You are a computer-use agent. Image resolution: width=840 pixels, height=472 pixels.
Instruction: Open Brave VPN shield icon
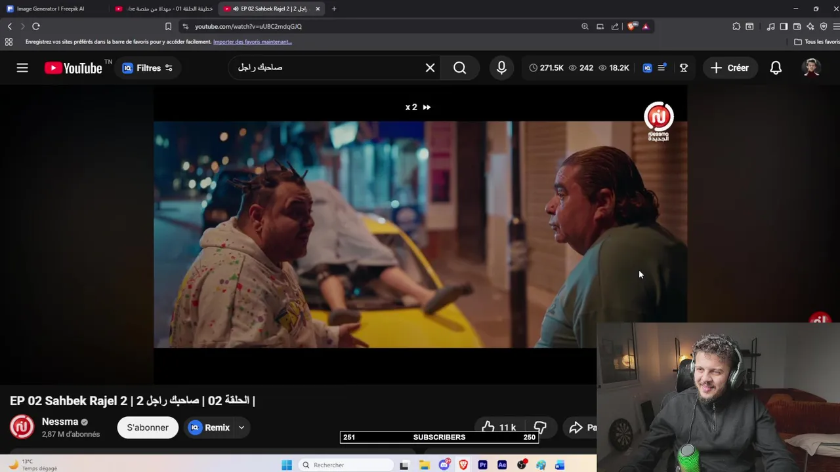click(x=824, y=26)
